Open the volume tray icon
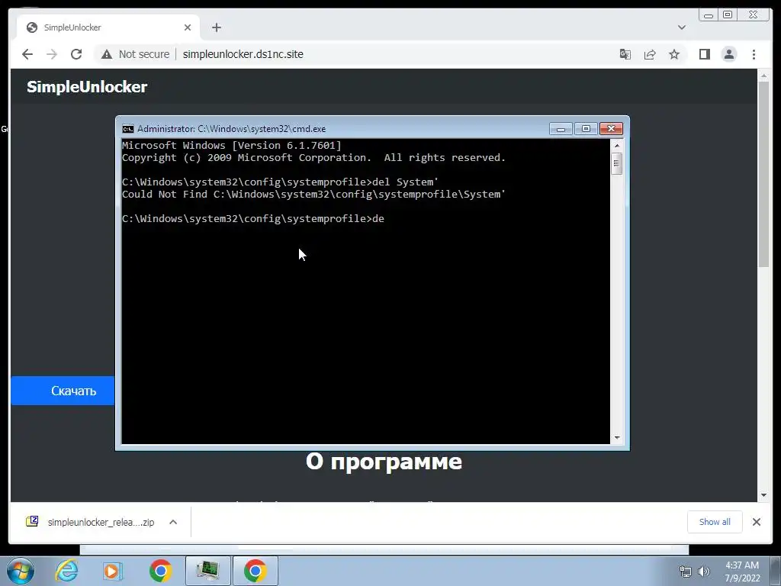The image size is (781, 586). (x=704, y=572)
